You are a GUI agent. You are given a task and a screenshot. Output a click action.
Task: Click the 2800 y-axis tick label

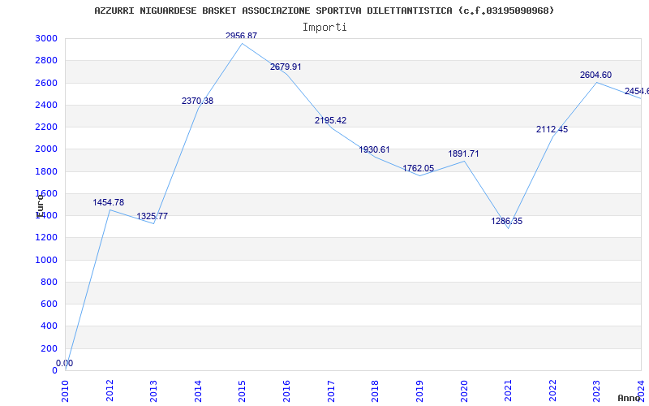[46, 60]
